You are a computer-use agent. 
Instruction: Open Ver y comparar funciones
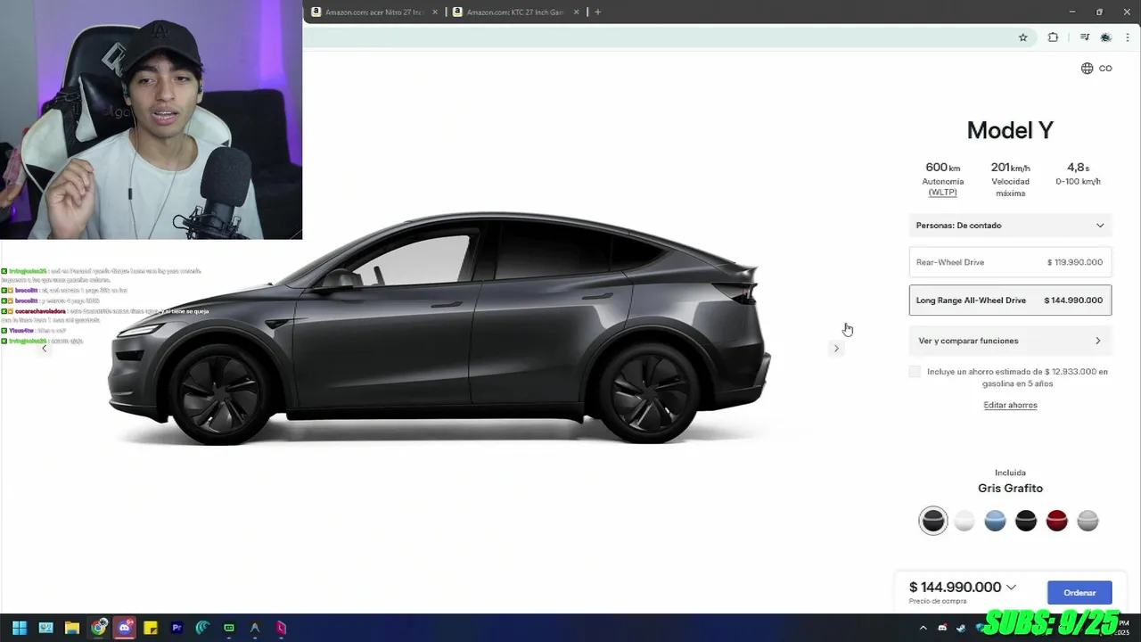tap(1010, 341)
